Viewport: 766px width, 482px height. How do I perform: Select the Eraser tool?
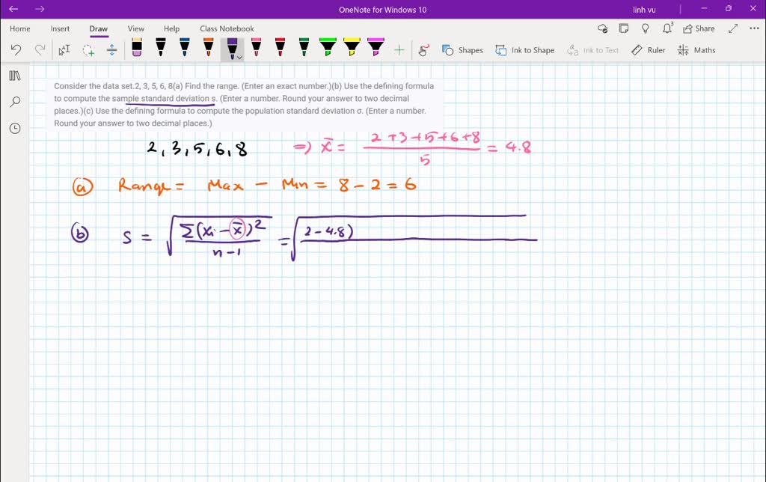point(137,49)
